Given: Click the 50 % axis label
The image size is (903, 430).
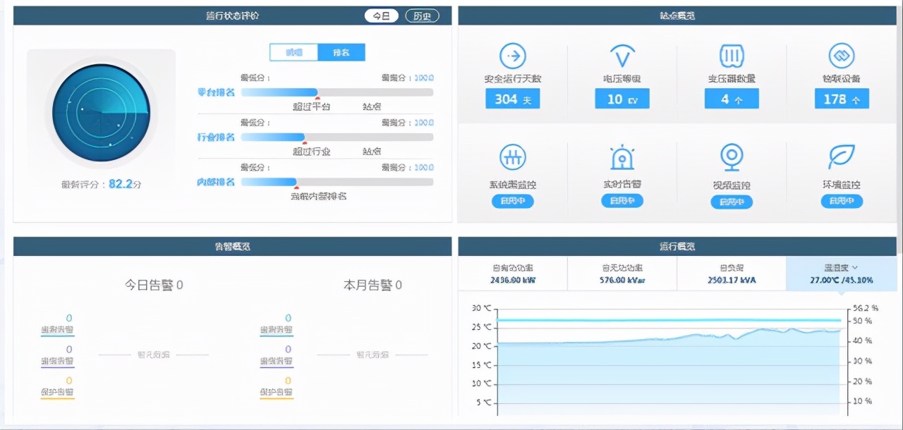Looking at the screenshot, I should [x=862, y=320].
